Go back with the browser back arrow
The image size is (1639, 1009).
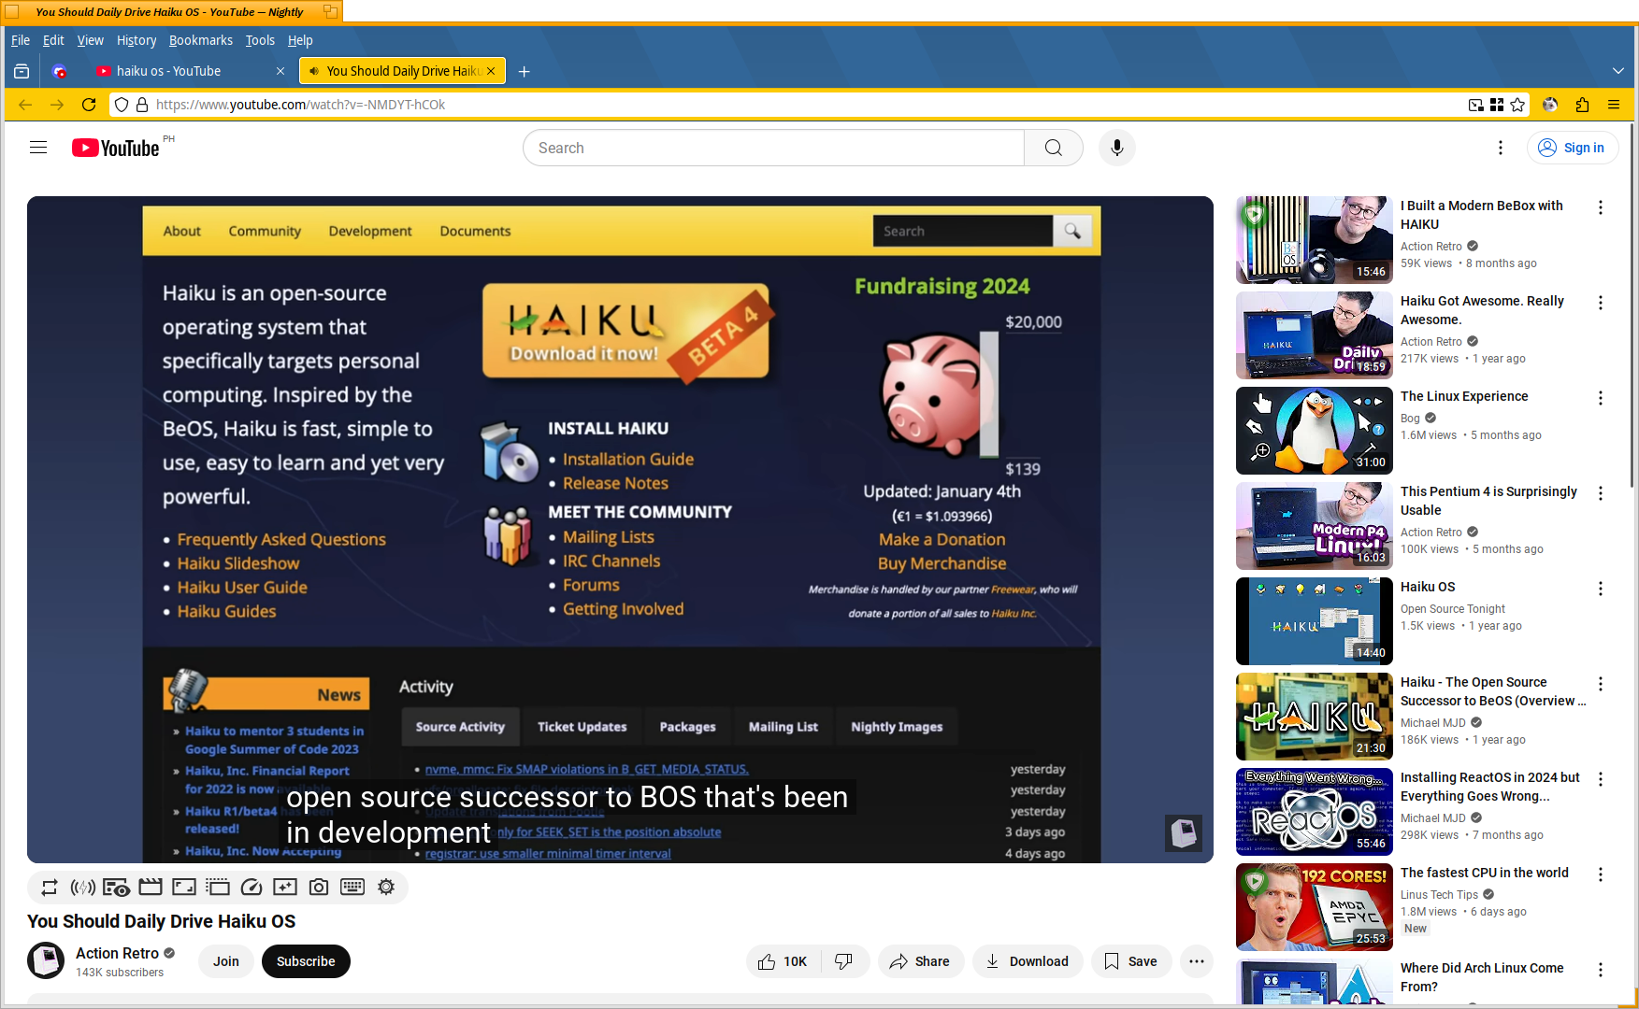coord(25,105)
